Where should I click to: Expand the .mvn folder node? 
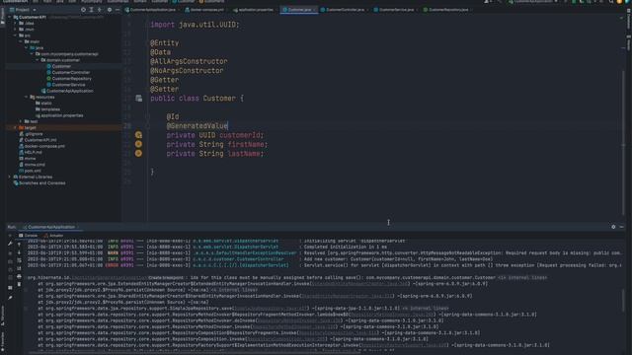[16, 30]
